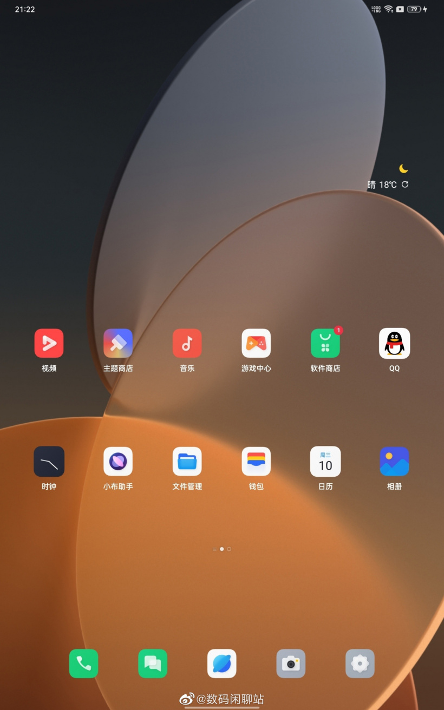Launch the QQ penguin app
This screenshot has height=710, width=444.
(394, 343)
